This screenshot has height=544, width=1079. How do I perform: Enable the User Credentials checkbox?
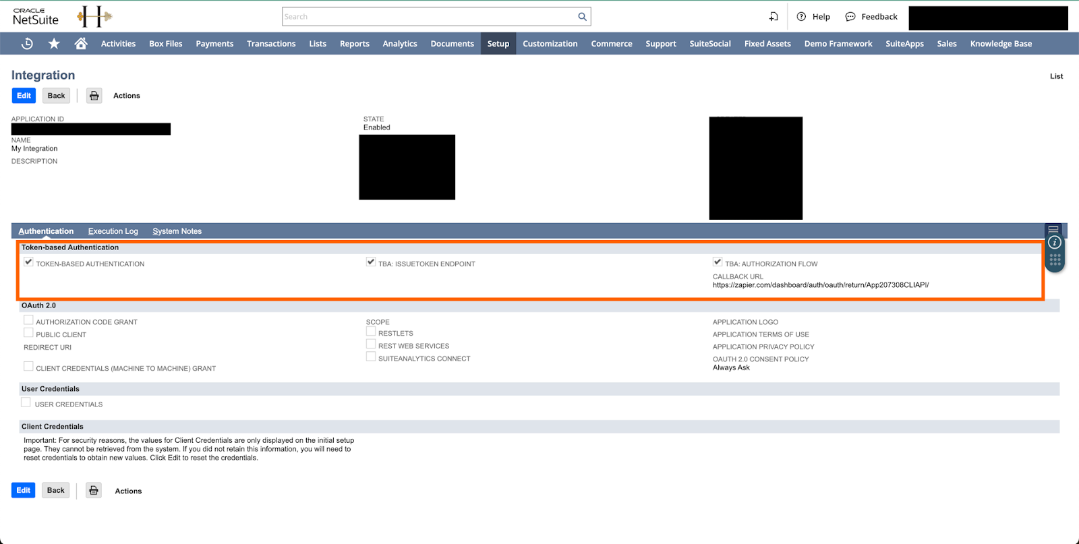26,402
